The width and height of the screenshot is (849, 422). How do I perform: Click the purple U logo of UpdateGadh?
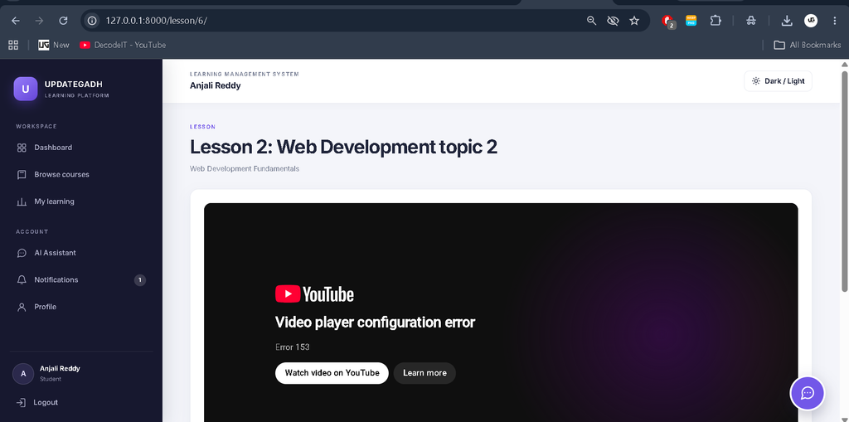[26, 89]
